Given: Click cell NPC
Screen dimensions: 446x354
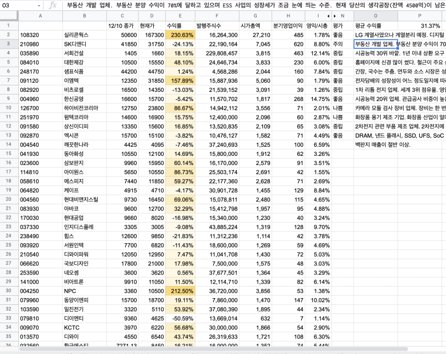Looking at the screenshot, I should 85,291.
